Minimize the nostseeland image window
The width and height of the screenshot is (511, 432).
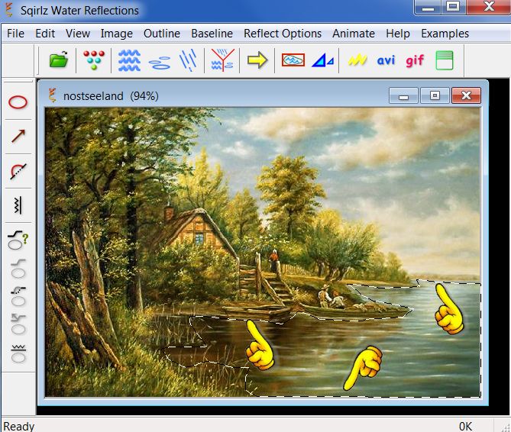pyautogui.click(x=403, y=95)
